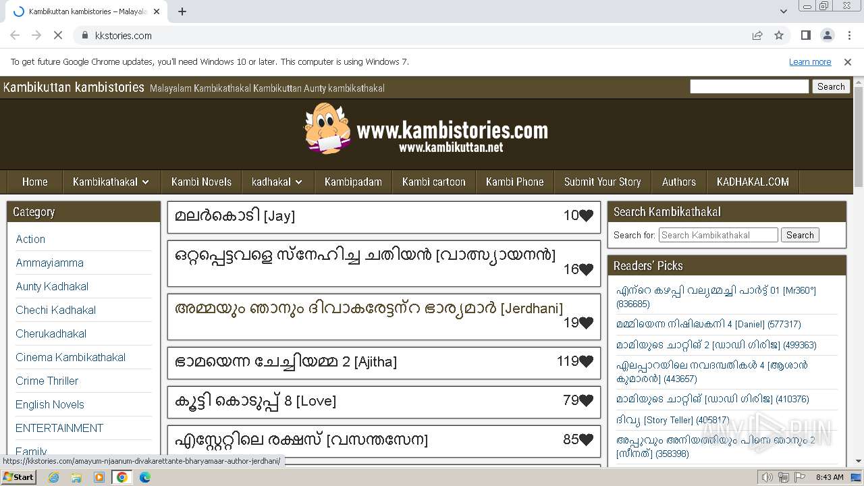Open the story by [Jerdhani]

pyautogui.click(x=369, y=308)
